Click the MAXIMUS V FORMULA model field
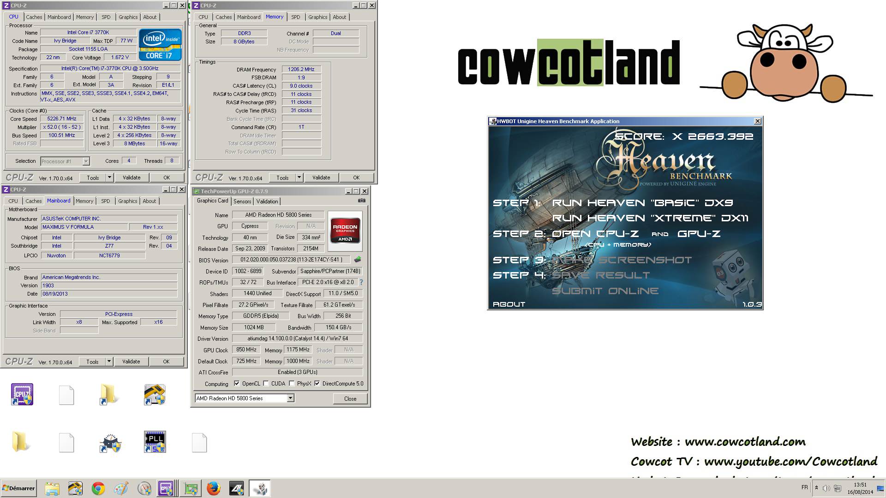 [x=84, y=227]
